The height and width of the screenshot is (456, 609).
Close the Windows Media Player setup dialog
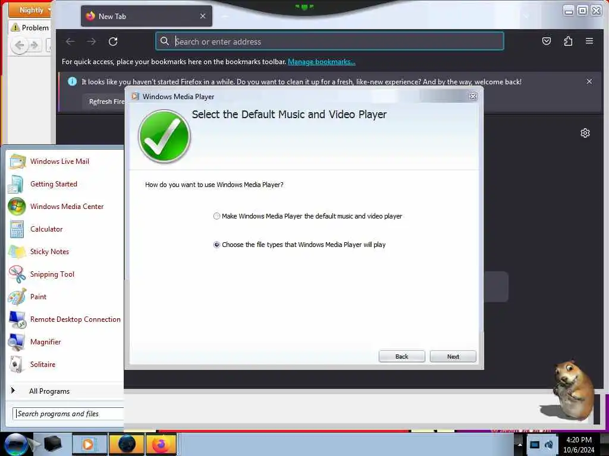click(473, 97)
